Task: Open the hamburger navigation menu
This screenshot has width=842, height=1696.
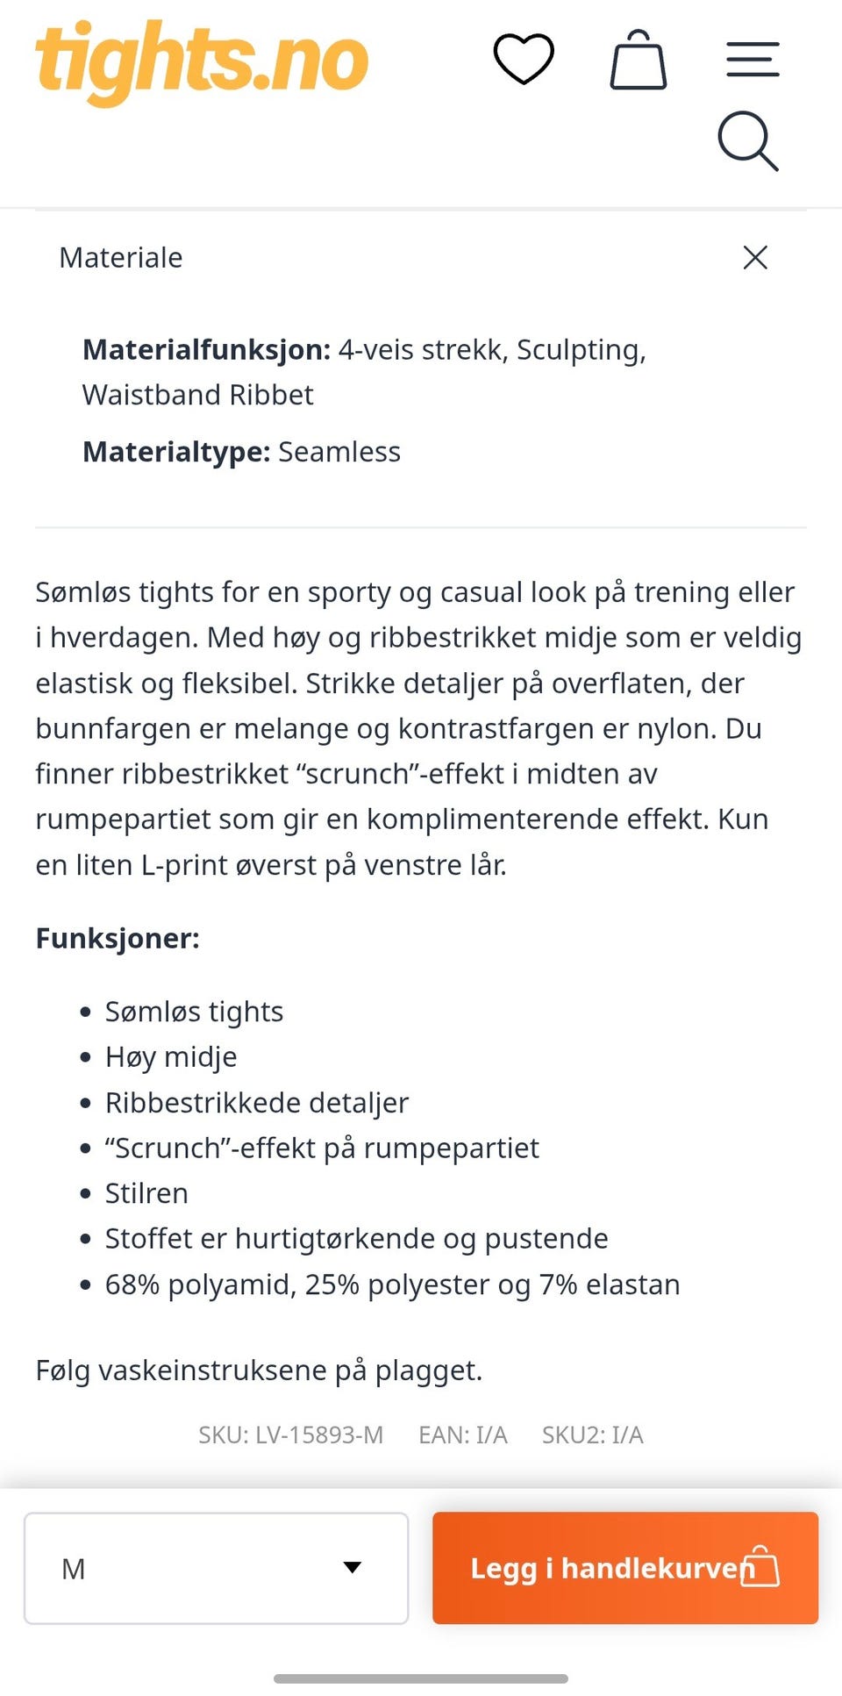Action: tap(752, 58)
